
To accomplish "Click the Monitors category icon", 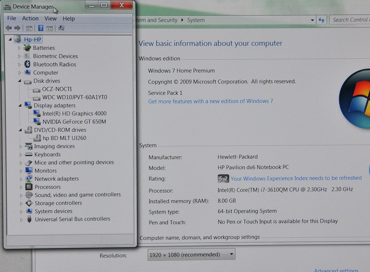I will coord(29,170).
